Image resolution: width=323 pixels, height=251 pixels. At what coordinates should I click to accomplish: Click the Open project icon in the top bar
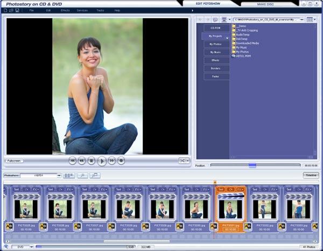11,10
